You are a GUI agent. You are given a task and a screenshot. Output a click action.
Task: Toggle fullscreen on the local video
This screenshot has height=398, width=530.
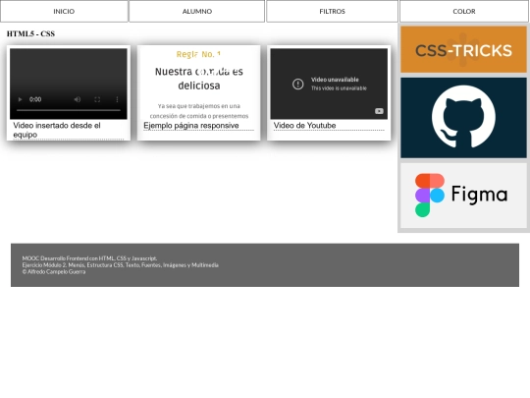click(97, 99)
